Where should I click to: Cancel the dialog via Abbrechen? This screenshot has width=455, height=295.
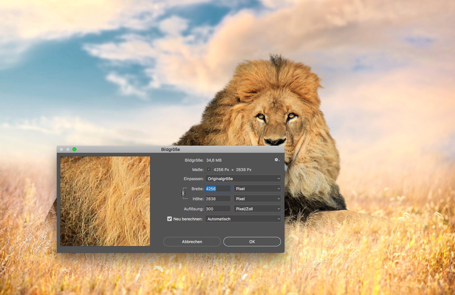192,242
